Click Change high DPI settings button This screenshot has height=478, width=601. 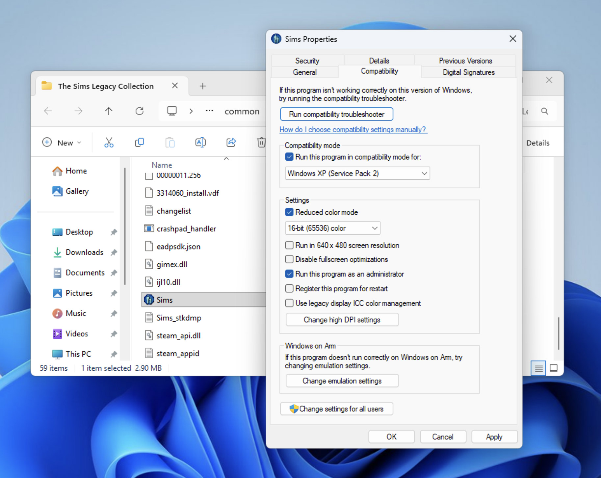pyautogui.click(x=342, y=320)
